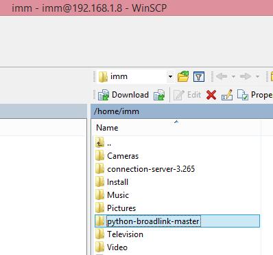This screenshot has width=273, height=255.
Task: Go back with the left arrow
Action: pos(222,76)
